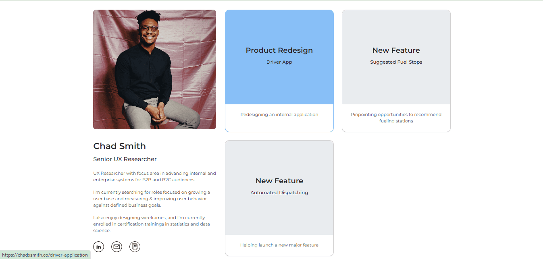Click the Chad Smith name heading

tap(119, 146)
